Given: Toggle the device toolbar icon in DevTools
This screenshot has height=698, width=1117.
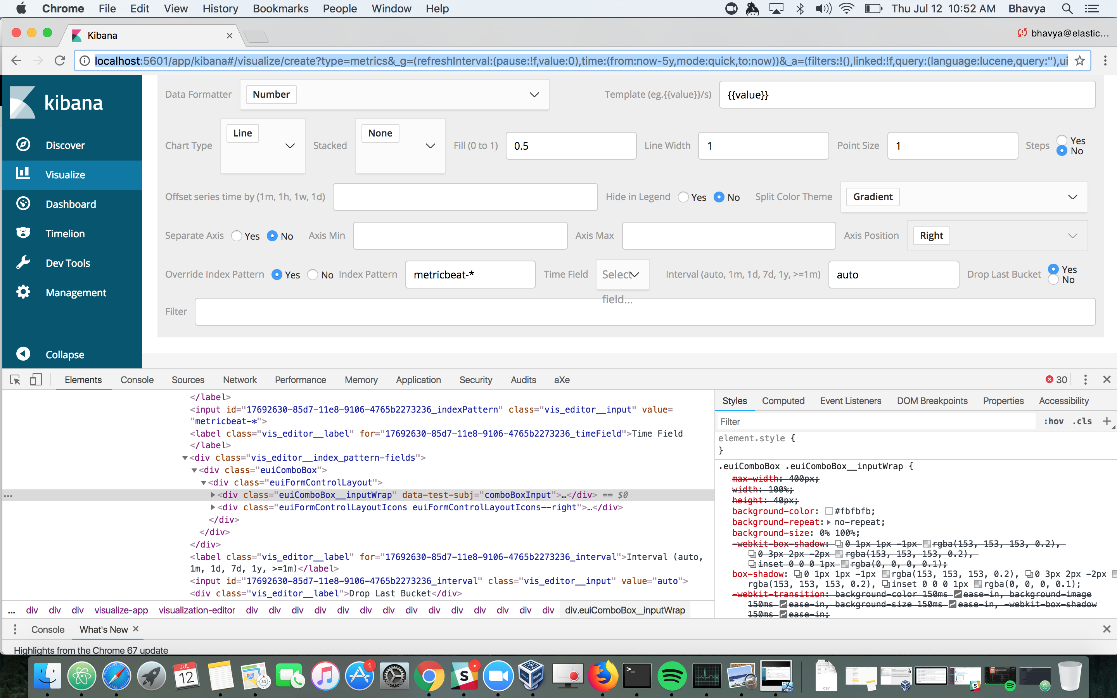Looking at the screenshot, I should [x=36, y=380].
